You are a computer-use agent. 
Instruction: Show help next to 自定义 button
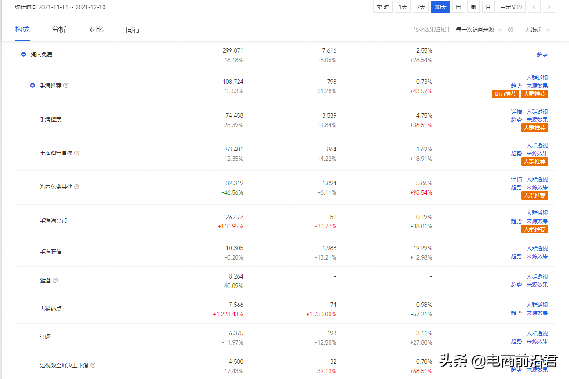coord(519,7)
